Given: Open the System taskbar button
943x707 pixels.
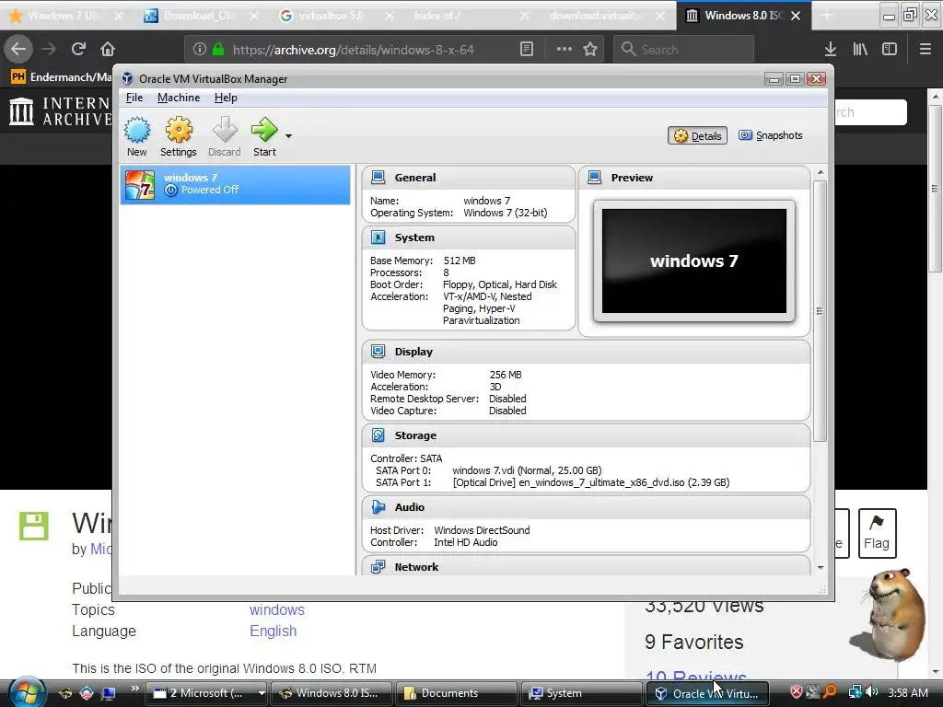Looking at the screenshot, I should pyautogui.click(x=580, y=693).
